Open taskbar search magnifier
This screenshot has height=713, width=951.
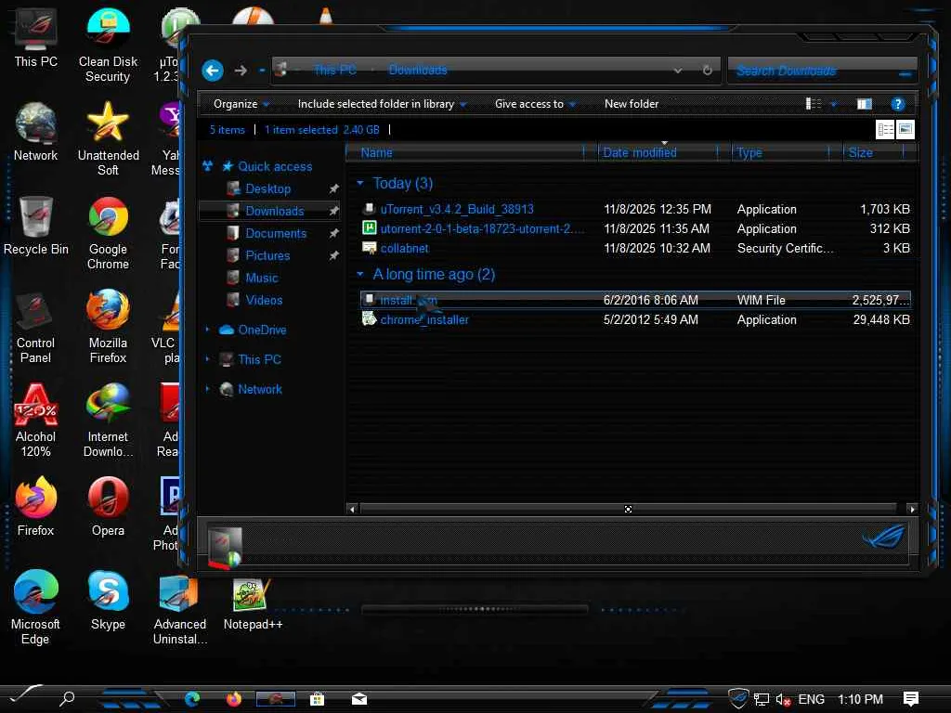click(x=67, y=699)
